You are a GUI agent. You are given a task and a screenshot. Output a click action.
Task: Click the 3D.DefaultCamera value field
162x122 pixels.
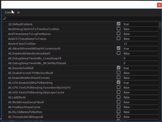tap(140, 24)
